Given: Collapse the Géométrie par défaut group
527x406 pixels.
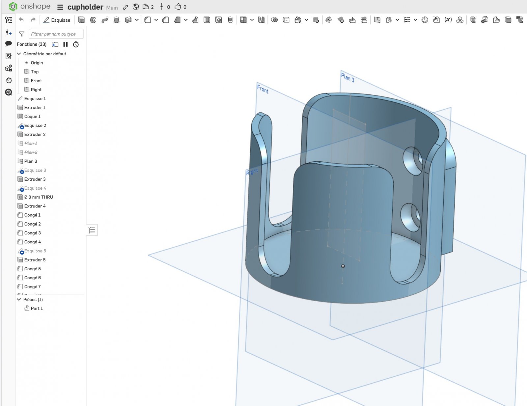Looking at the screenshot, I should pos(19,54).
